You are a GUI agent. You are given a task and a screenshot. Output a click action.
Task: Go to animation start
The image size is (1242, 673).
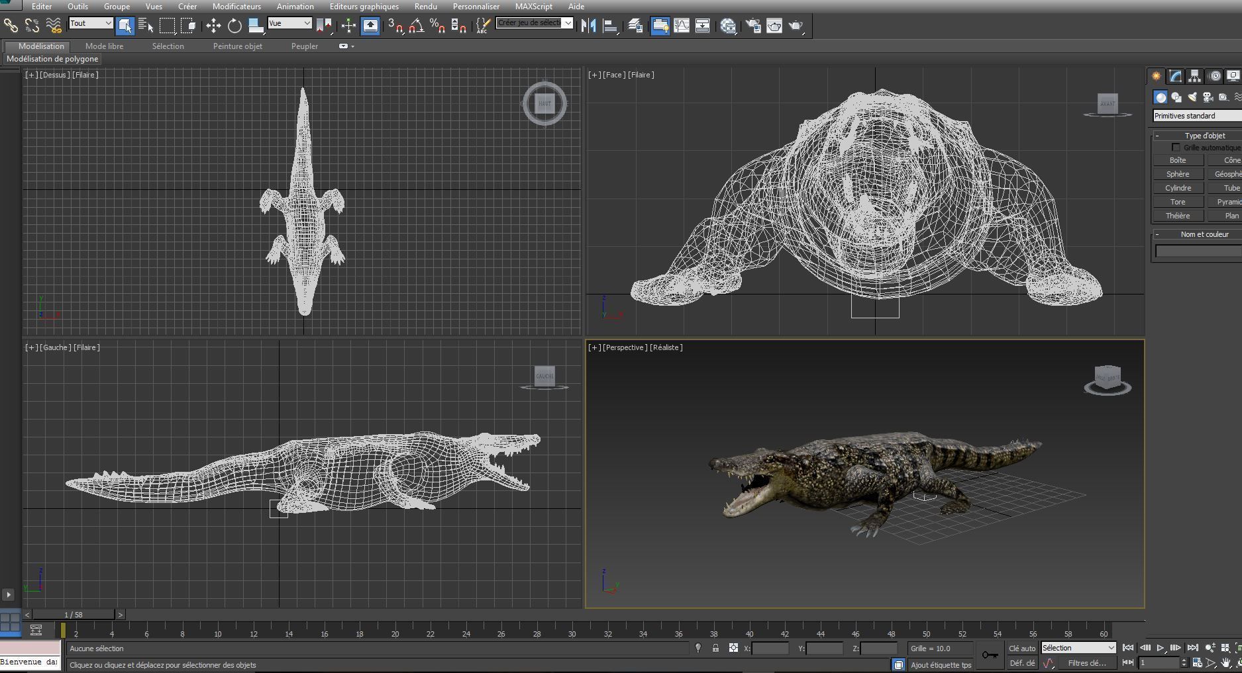[1128, 648]
